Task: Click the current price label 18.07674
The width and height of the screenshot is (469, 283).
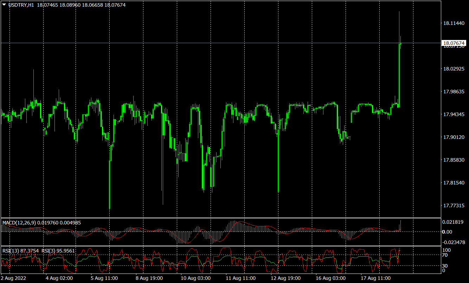Action: point(454,43)
